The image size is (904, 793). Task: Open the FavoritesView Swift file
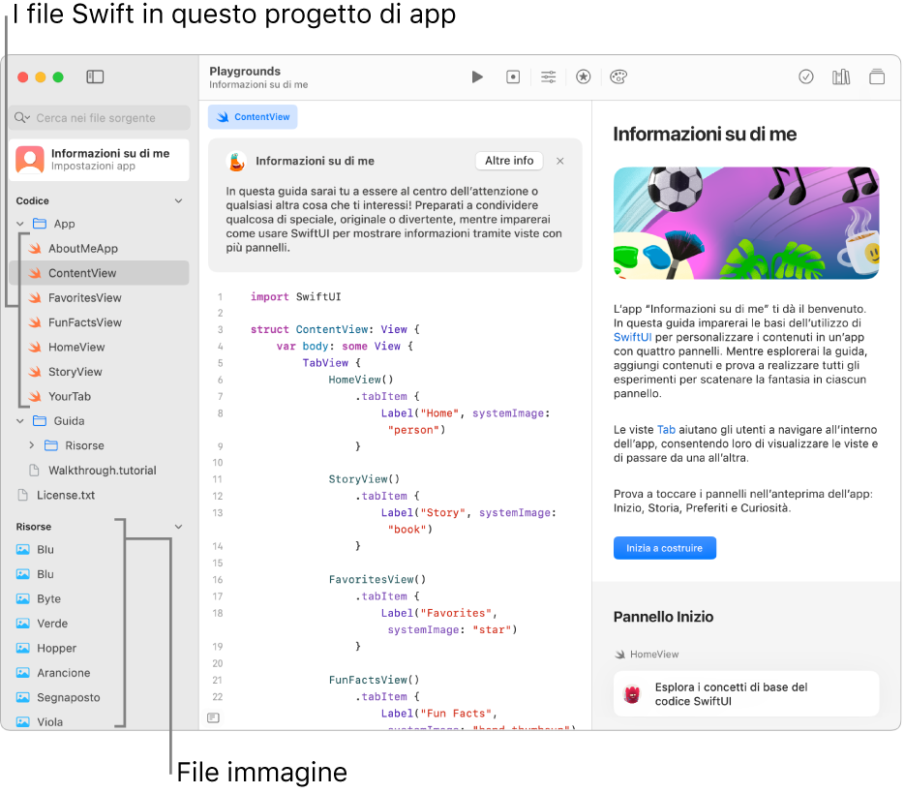click(99, 297)
